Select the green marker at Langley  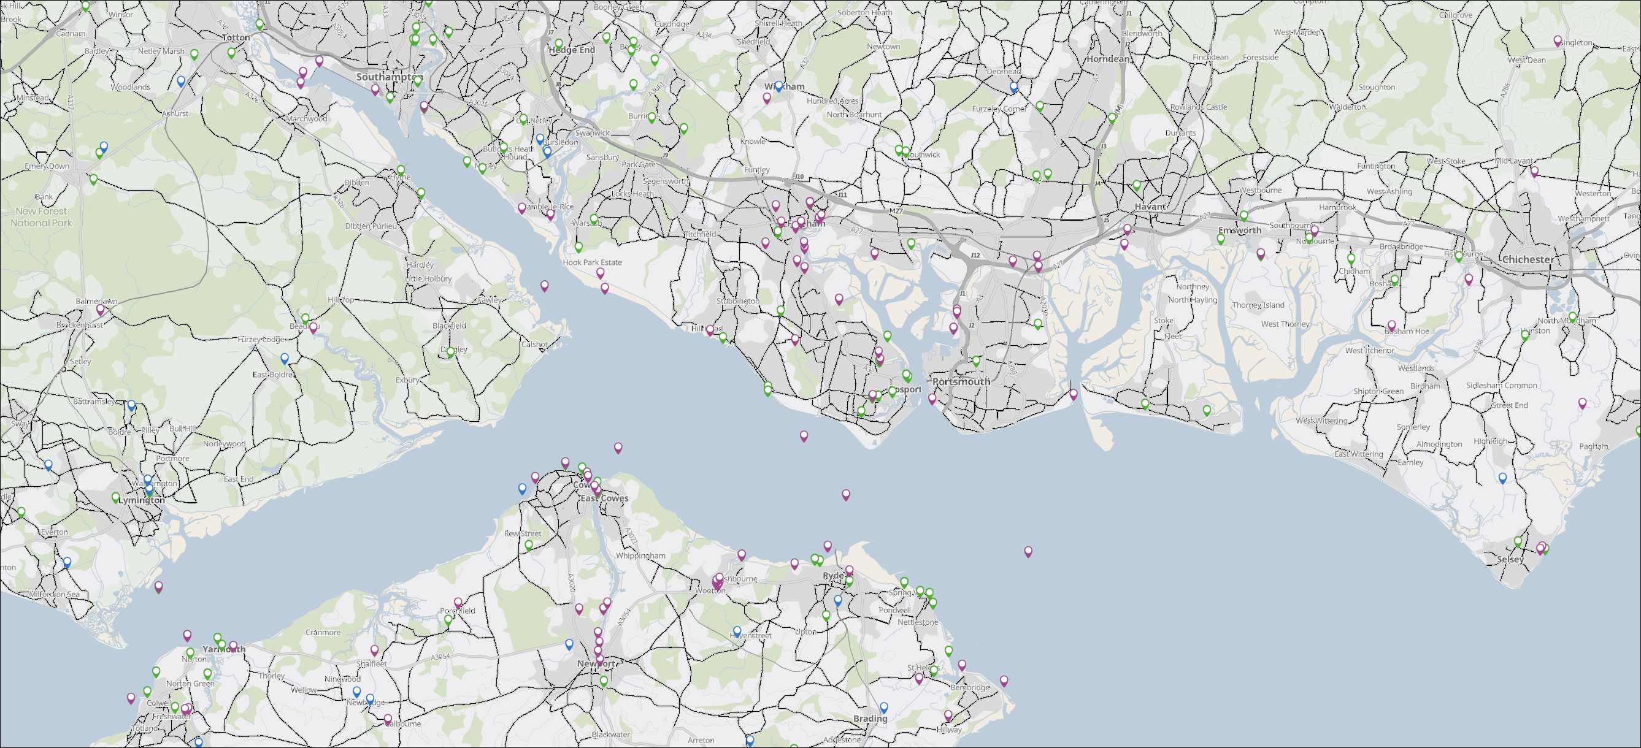450,351
